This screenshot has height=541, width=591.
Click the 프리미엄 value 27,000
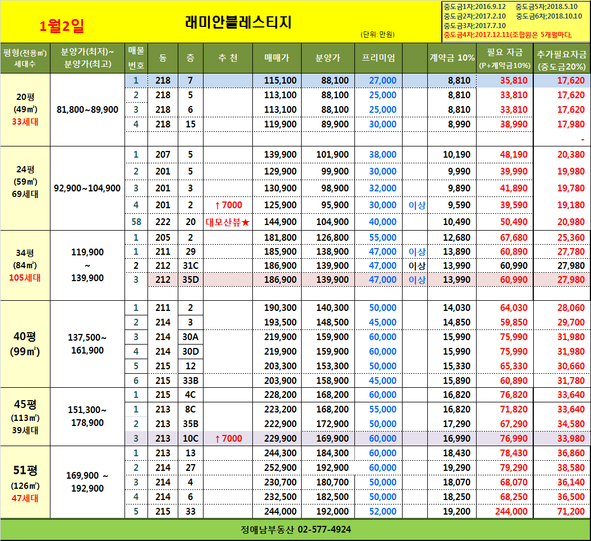click(382, 80)
